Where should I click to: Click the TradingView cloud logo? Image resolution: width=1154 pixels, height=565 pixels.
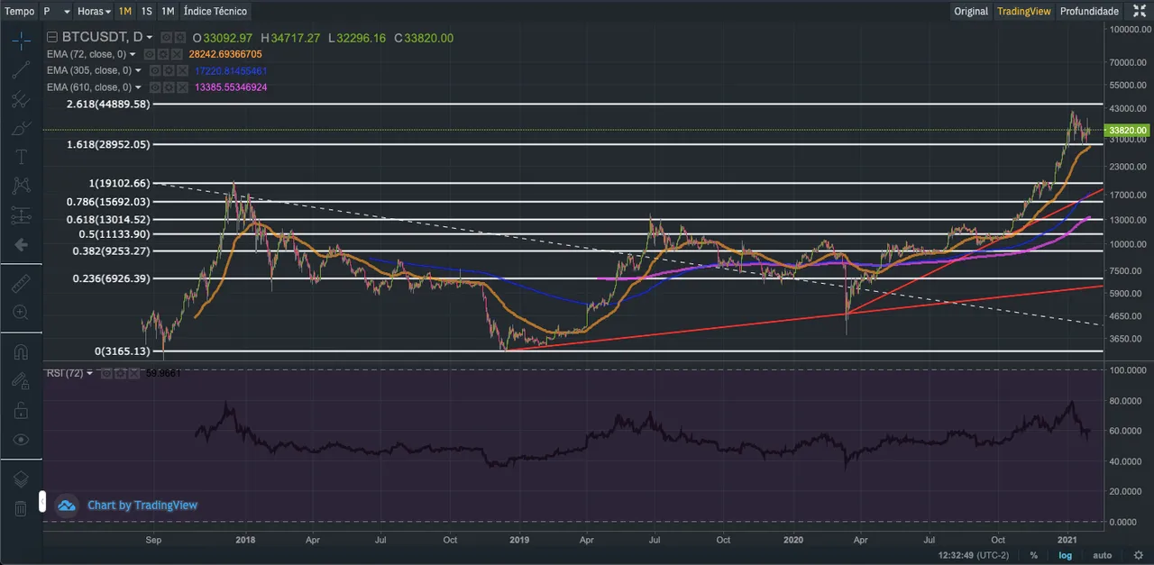[66, 505]
